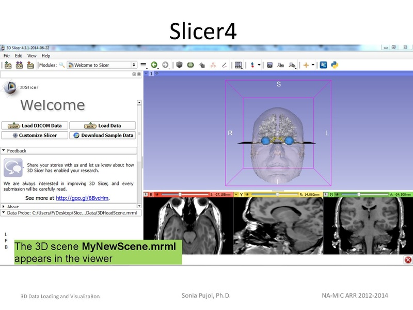
Task: Click the red error X status icon
Action: tap(408, 260)
